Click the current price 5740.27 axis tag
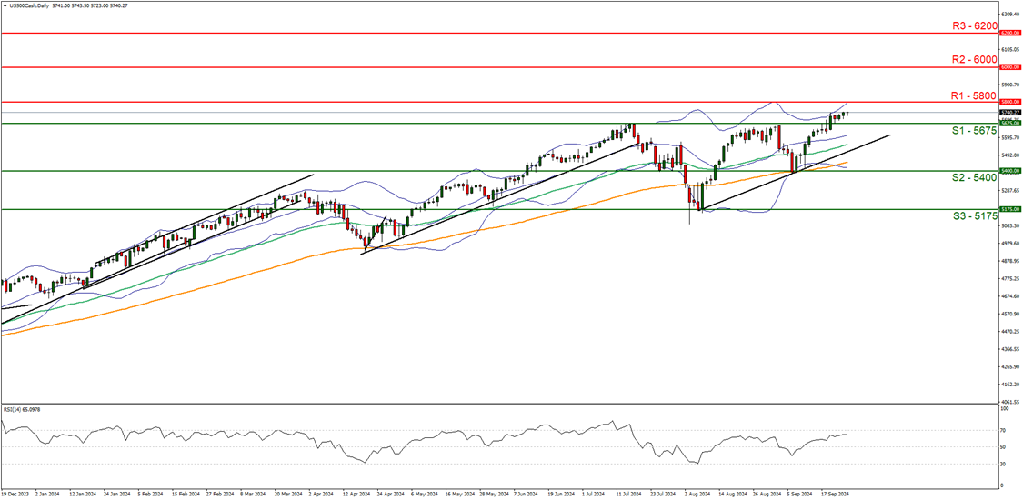This screenshot has height=500, width=1023. (x=1008, y=112)
